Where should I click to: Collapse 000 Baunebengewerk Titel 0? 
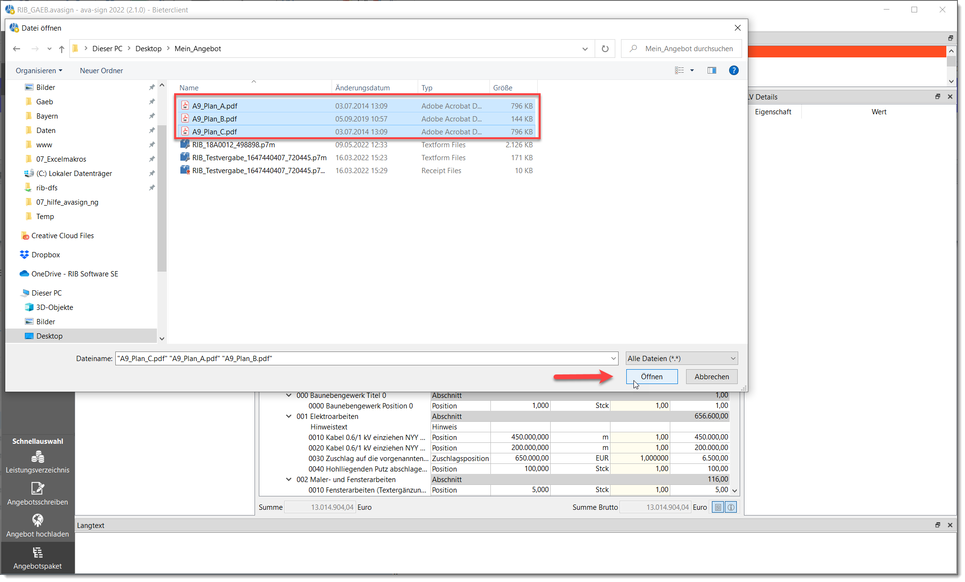click(x=288, y=395)
